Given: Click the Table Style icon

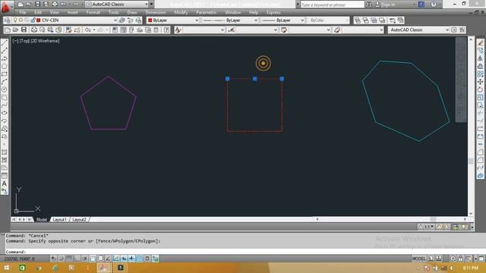Looking at the screenshot, I should [284, 30].
